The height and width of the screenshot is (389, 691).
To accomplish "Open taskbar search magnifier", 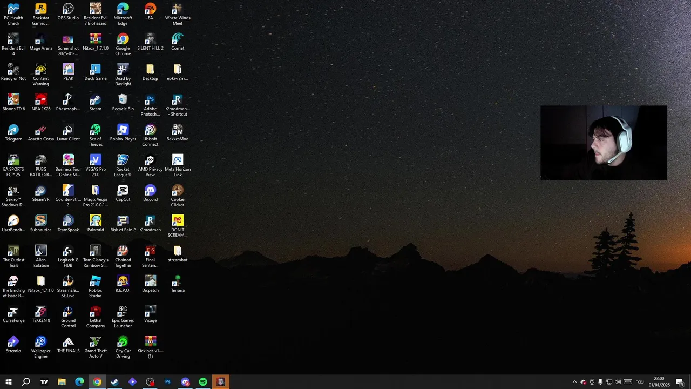I will click(26, 382).
